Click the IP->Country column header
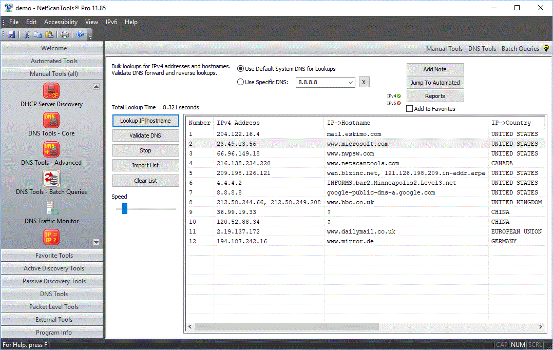This screenshot has height=350, width=553. coord(517,123)
